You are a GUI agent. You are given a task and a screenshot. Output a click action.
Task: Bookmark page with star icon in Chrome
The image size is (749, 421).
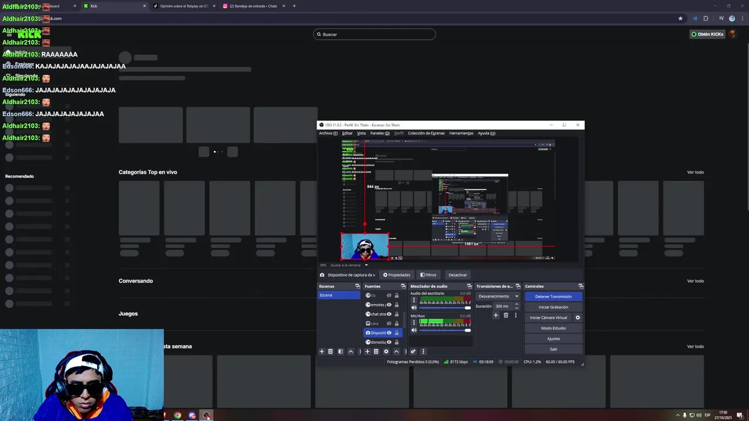tap(680, 18)
